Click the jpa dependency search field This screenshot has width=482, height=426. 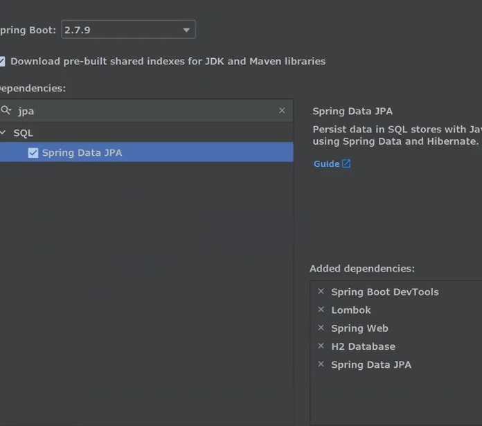[x=147, y=111]
